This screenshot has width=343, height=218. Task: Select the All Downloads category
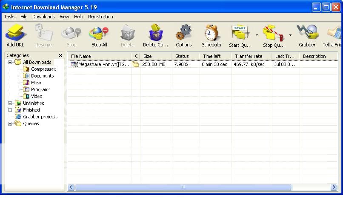pos(37,62)
